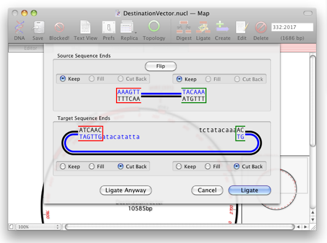Click the ATCAAC target end box
The image size is (327, 243).
coord(90,134)
